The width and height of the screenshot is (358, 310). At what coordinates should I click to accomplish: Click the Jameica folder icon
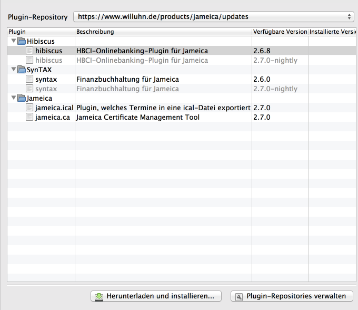click(x=22, y=98)
